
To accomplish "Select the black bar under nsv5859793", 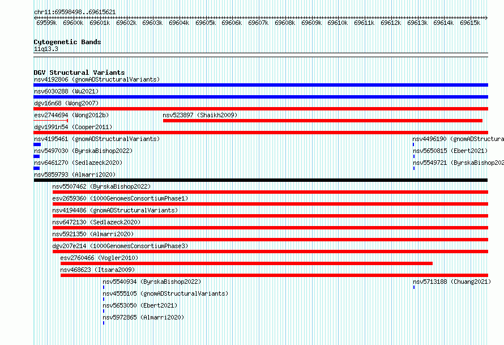I will point(260,180).
